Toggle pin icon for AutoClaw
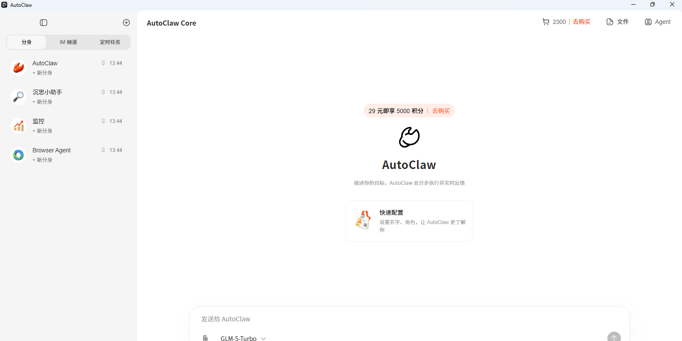 103,63
